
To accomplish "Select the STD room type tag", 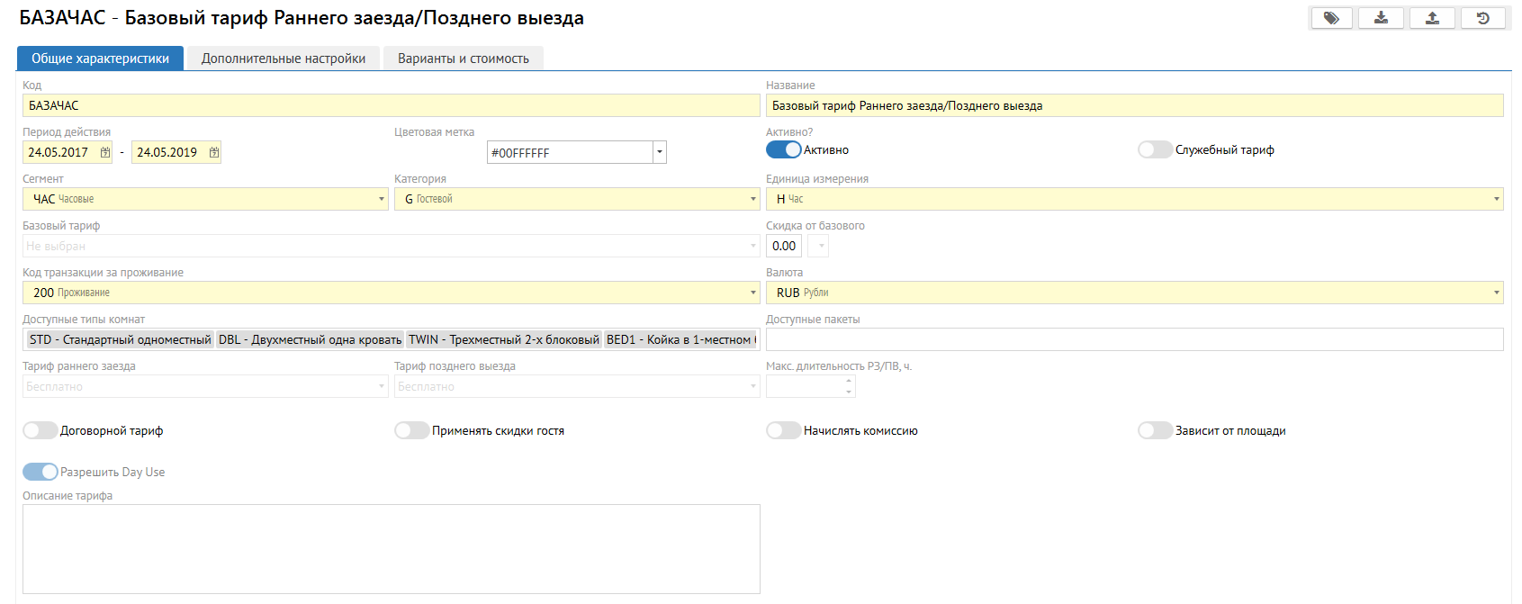I will pyautogui.click(x=120, y=339).
